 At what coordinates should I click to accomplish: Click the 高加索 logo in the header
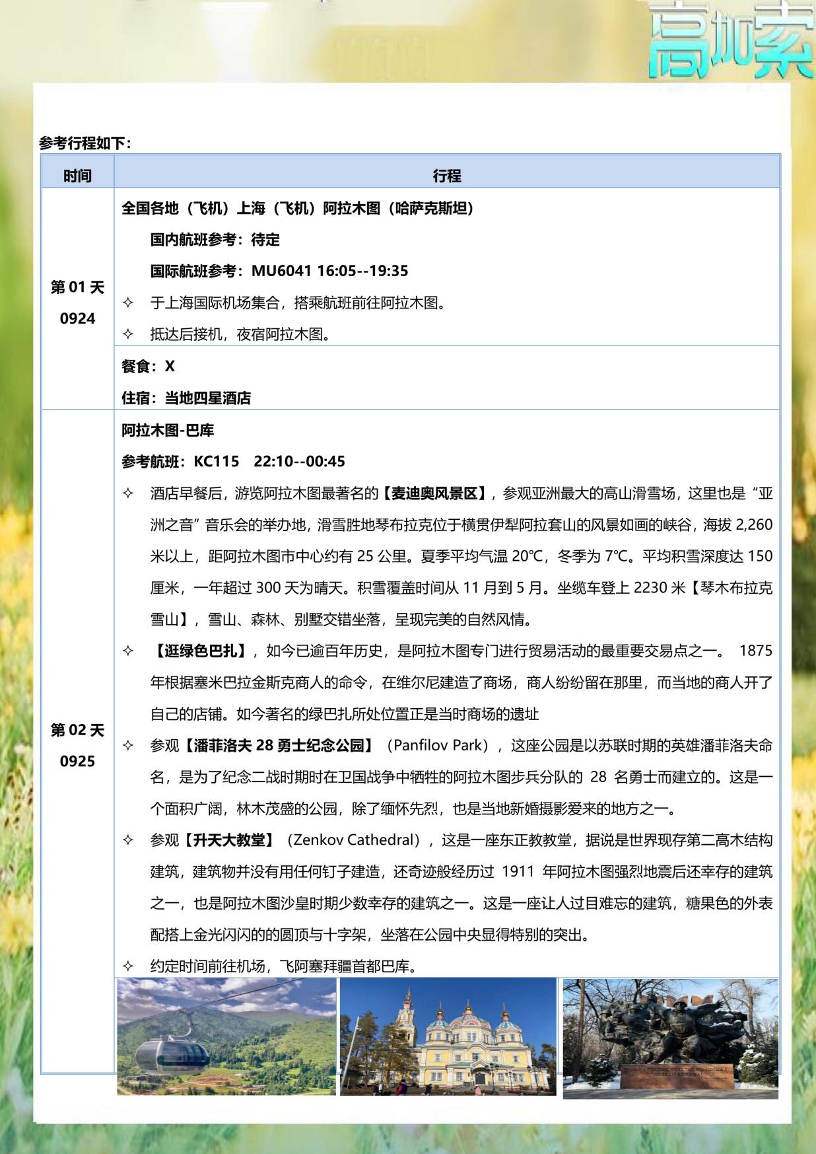(x=730, y=41)
